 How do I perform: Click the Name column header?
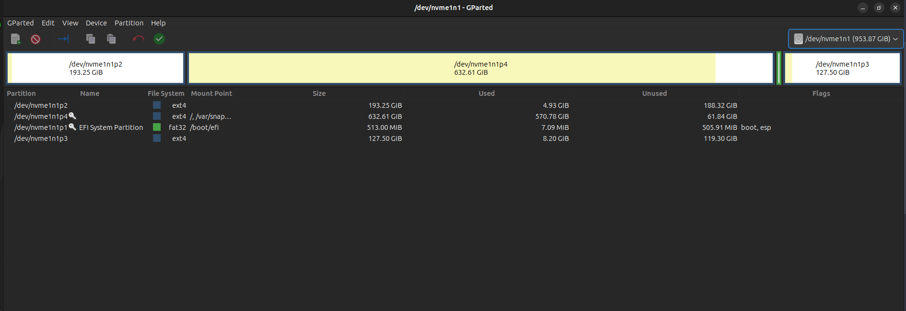pos(111,93)
